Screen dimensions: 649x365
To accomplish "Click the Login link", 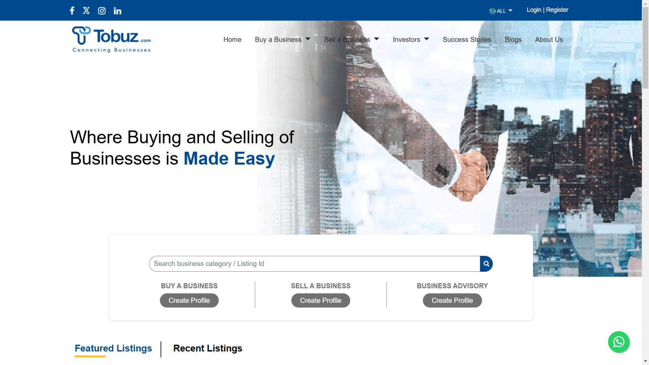I will [x=533, y=10].
